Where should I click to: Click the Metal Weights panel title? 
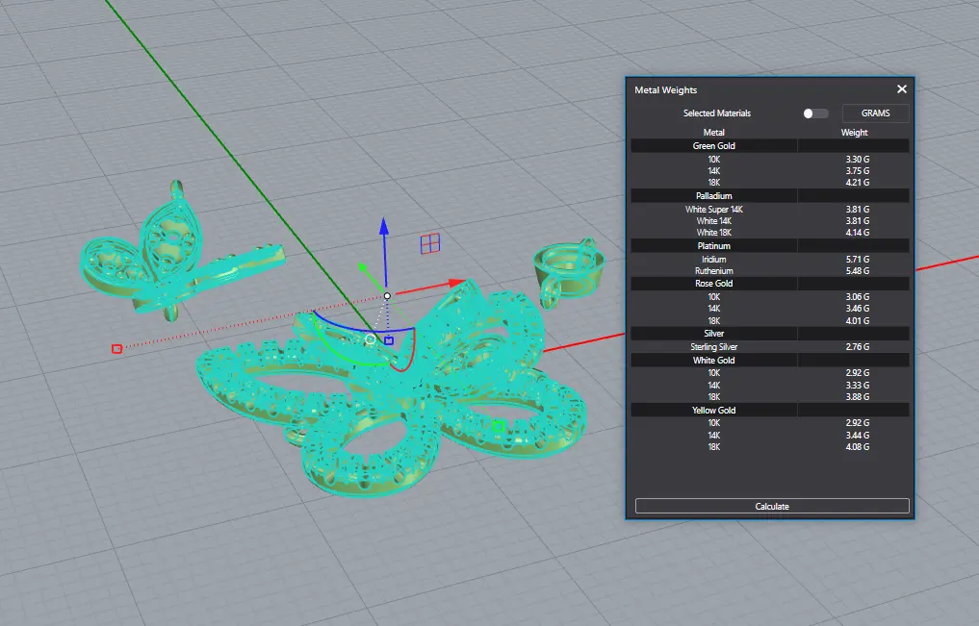point(665,89)
